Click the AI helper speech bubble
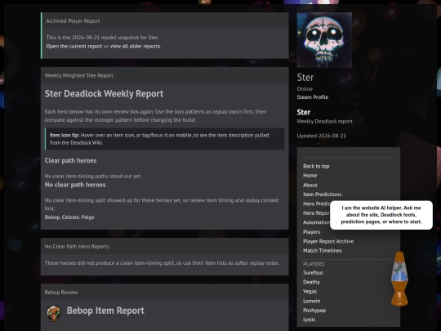The image size is (441, 331). [381, 215]
